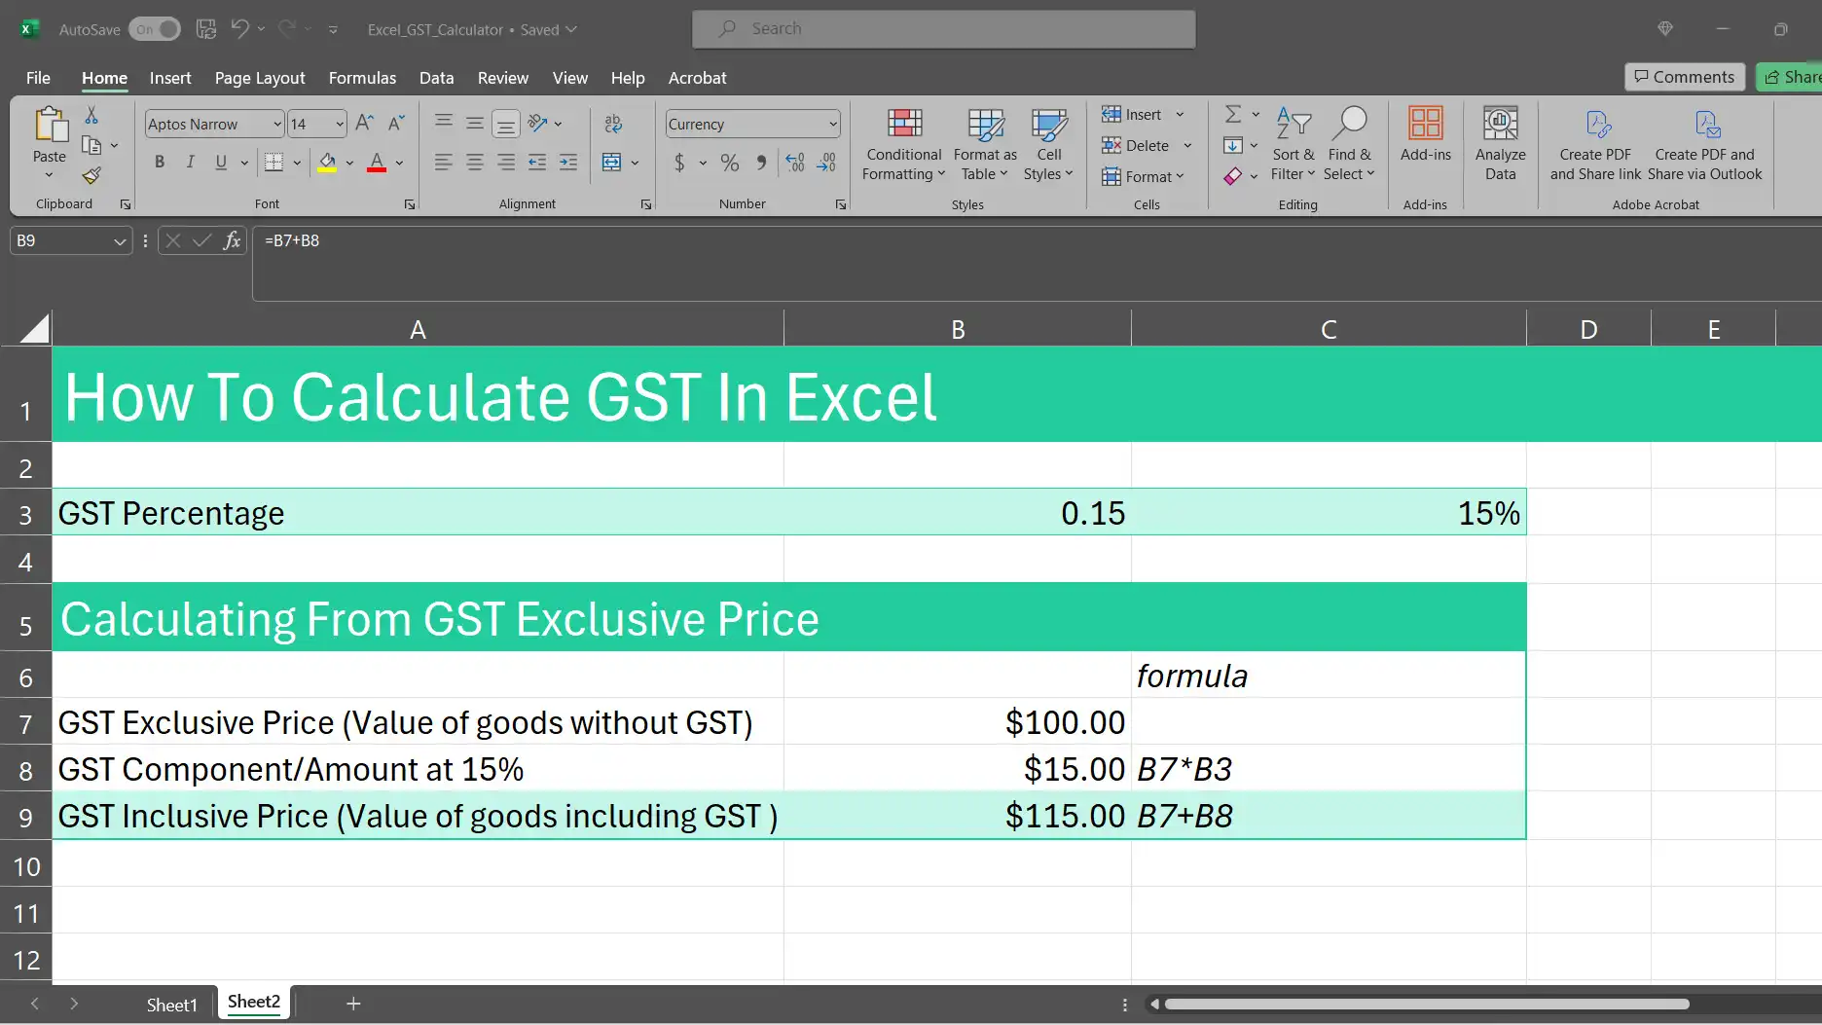Toggle Underline formatting
The width and height of the screenshot is (1822, 1025).
point(221,163)
